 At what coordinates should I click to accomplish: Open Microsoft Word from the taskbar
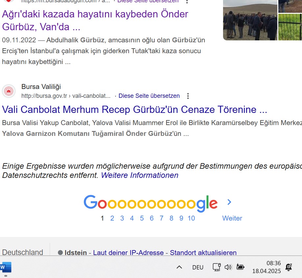tap(6, 267)
